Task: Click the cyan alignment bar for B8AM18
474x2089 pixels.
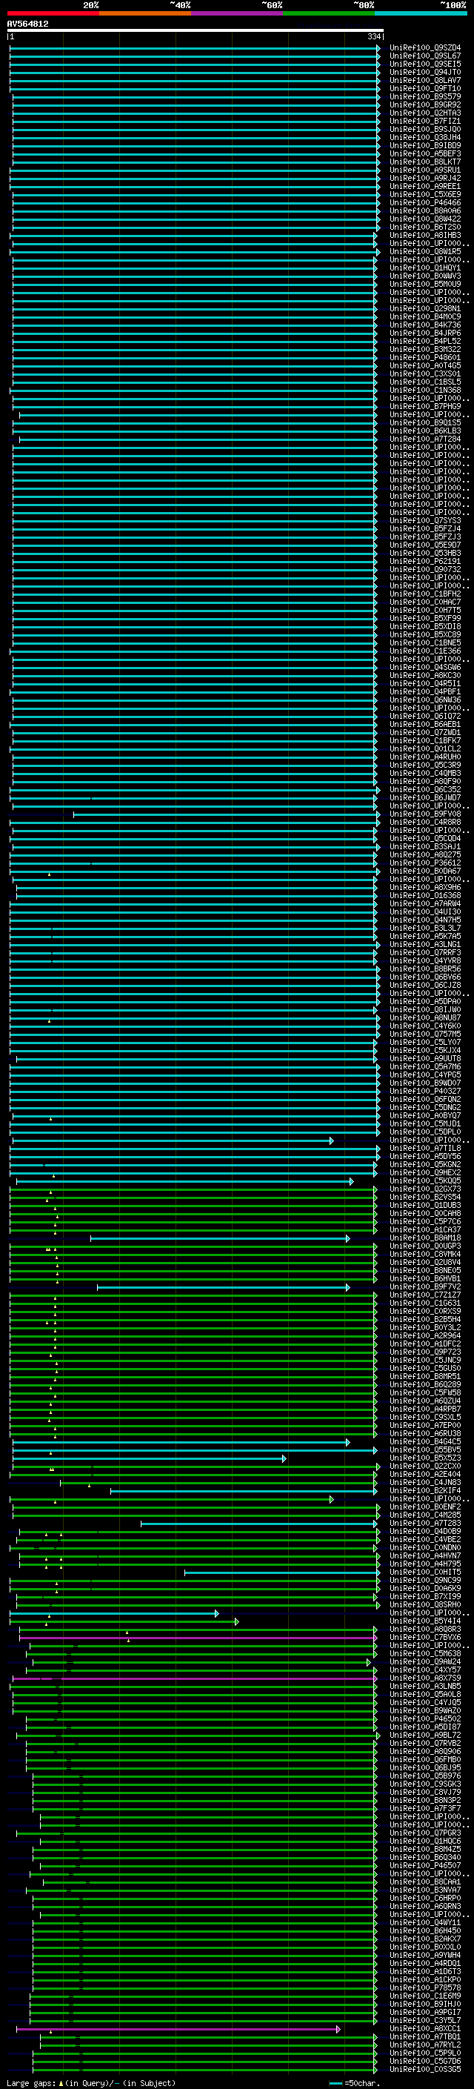Action: [219, 1238]
